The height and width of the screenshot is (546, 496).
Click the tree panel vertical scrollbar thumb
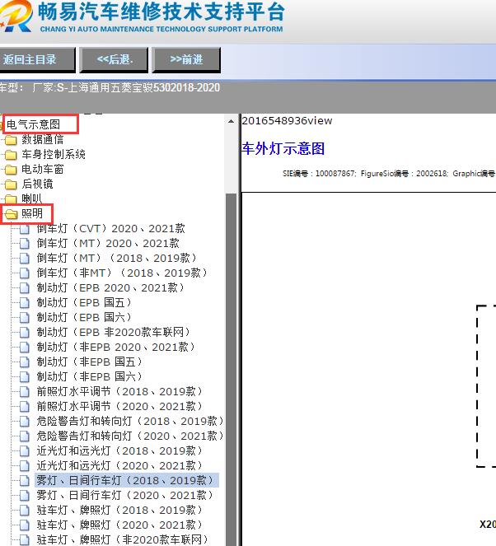click(231, 369)
